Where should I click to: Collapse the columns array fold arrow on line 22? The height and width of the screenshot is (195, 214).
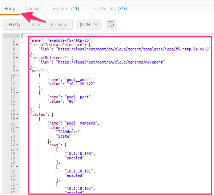point(17,127)
